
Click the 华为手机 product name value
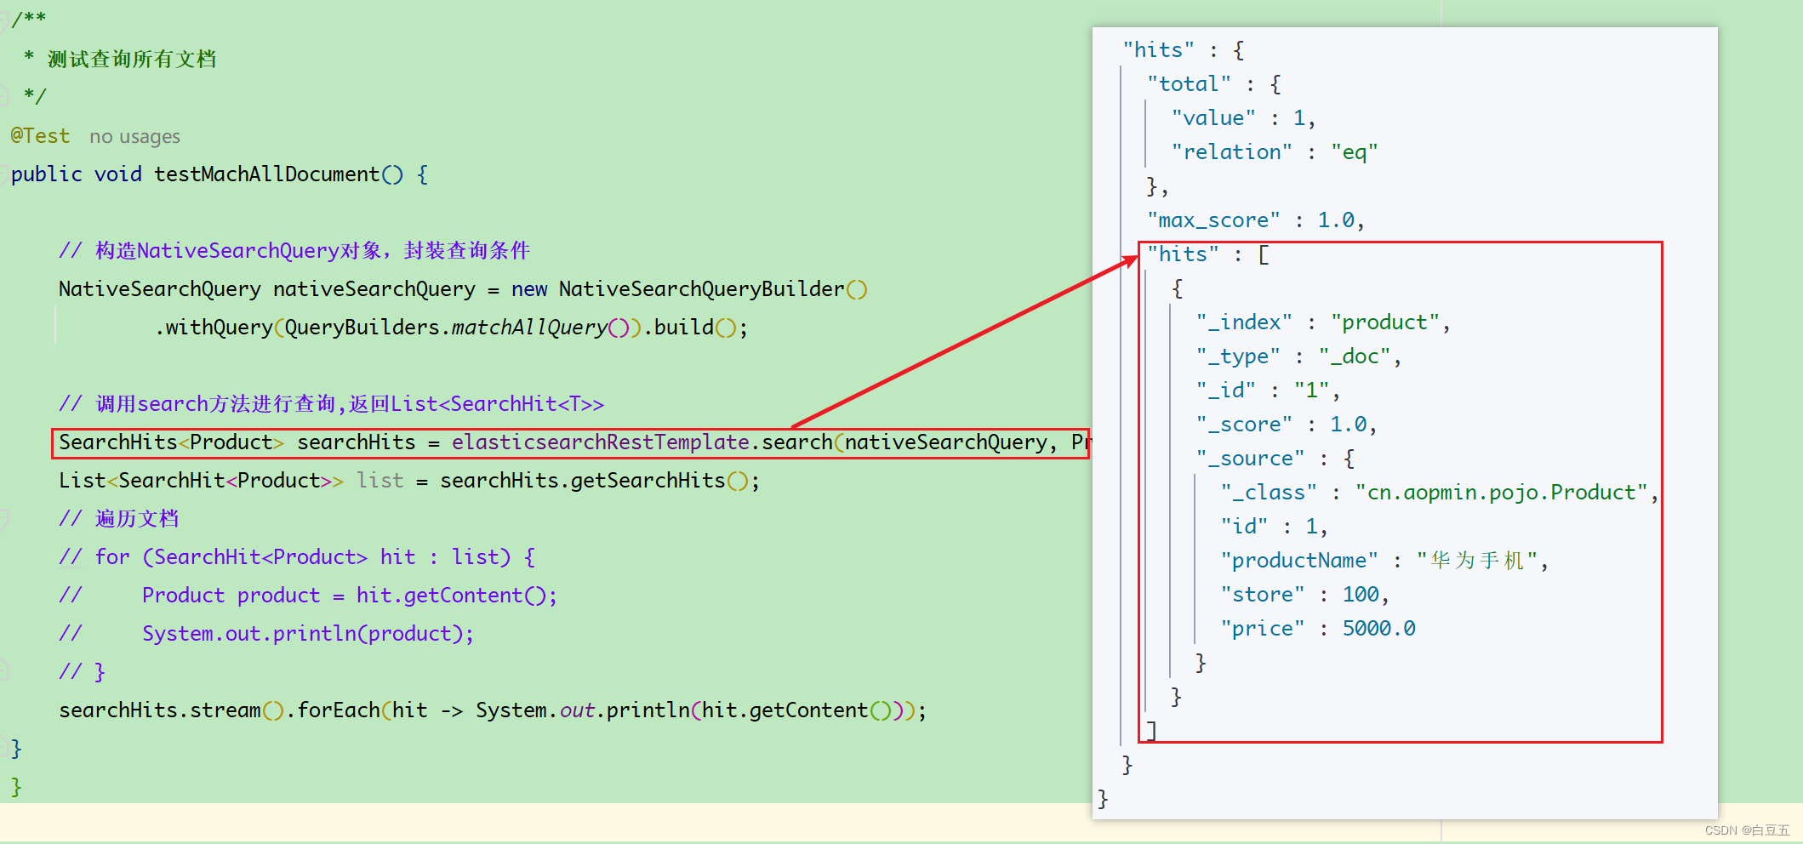[1477, 561]
